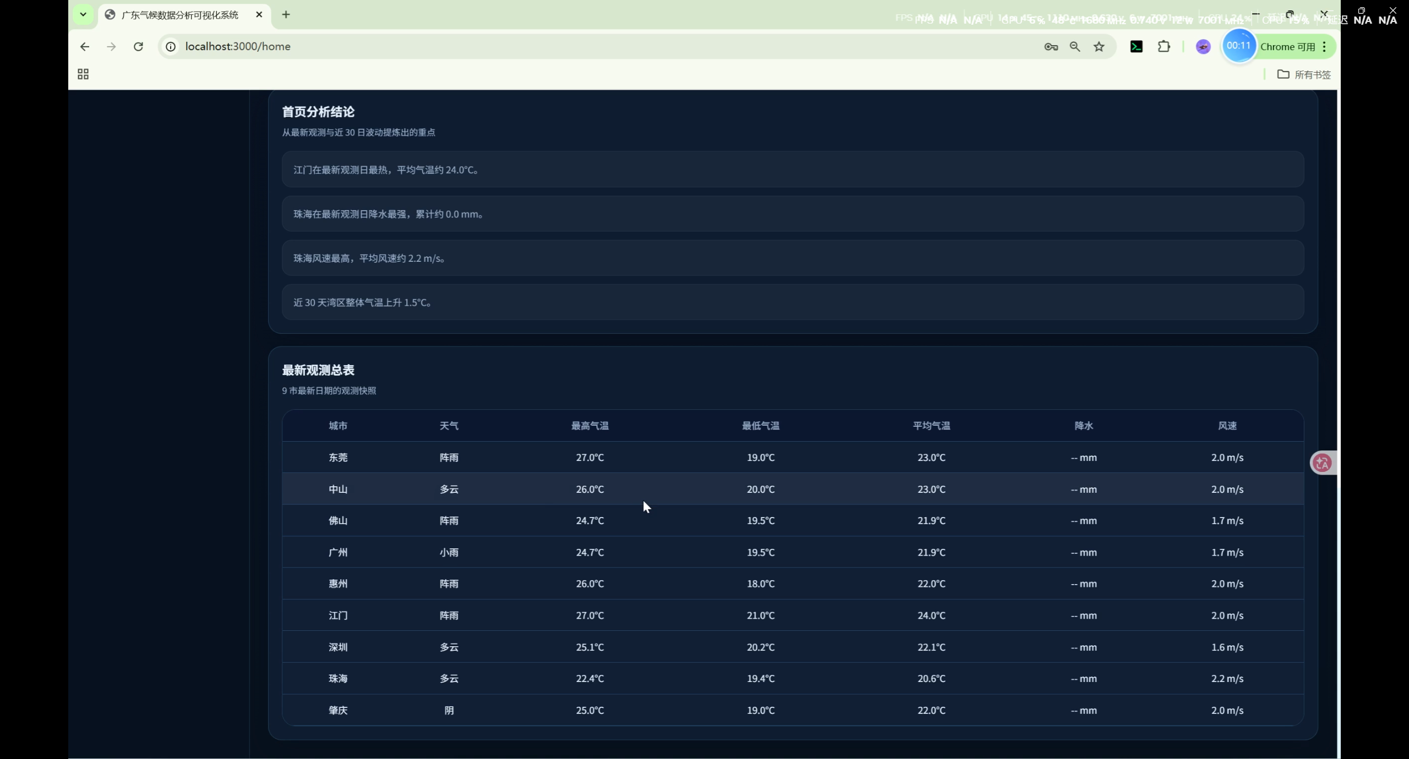Close the current browser tab

[x=259, y=15]
